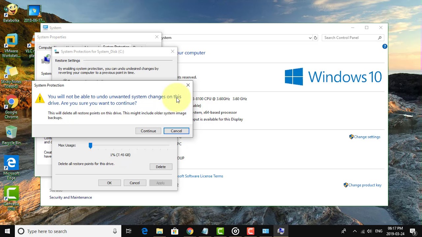Image resolution: width=422 pixels, height=237 pixels.
Task: Open network status in system tray
Action: tap(363, 231)
